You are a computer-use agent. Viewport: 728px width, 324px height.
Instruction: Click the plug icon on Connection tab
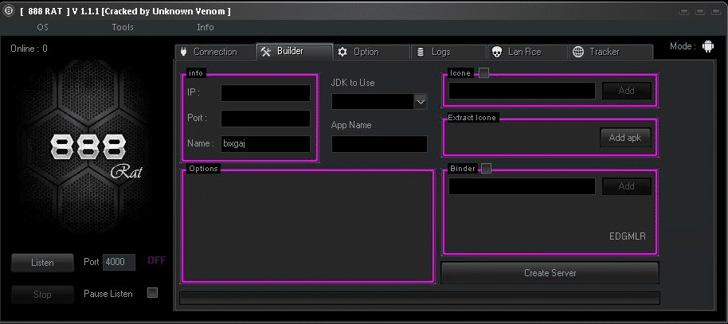click(x=183, y=52)
